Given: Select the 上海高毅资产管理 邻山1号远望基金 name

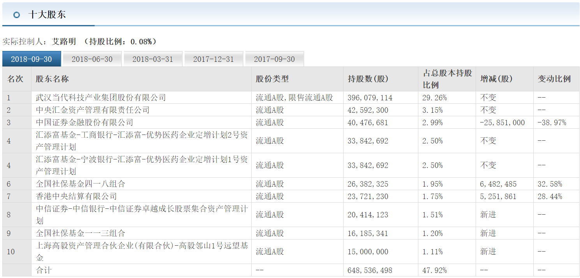Looking at the screenshot, I should pos(142,252).
